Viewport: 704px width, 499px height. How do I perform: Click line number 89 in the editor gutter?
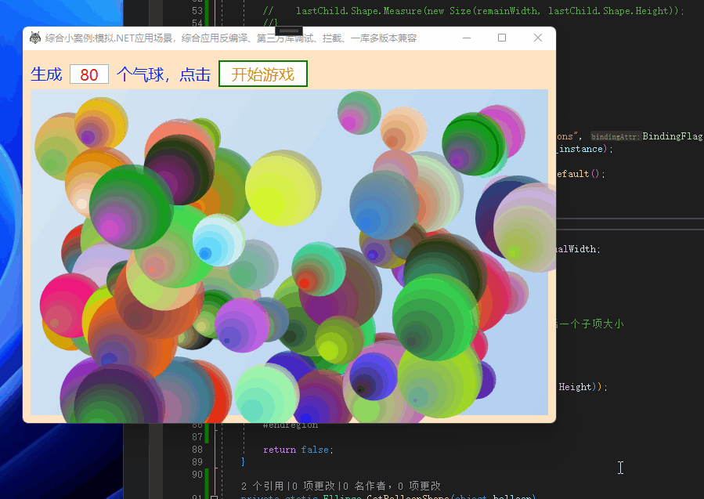197,461
